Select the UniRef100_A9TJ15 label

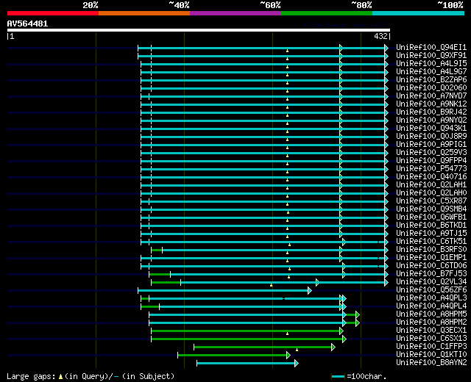click(x=431, y=234)
